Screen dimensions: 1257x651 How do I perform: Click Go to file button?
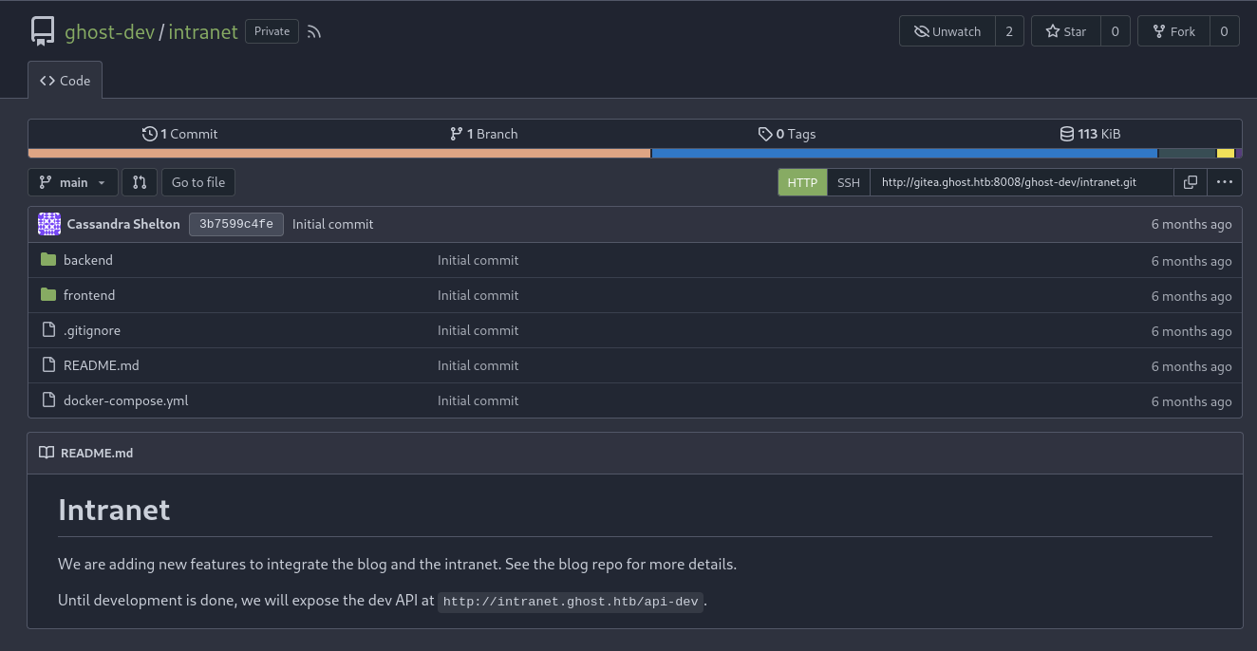198,182
